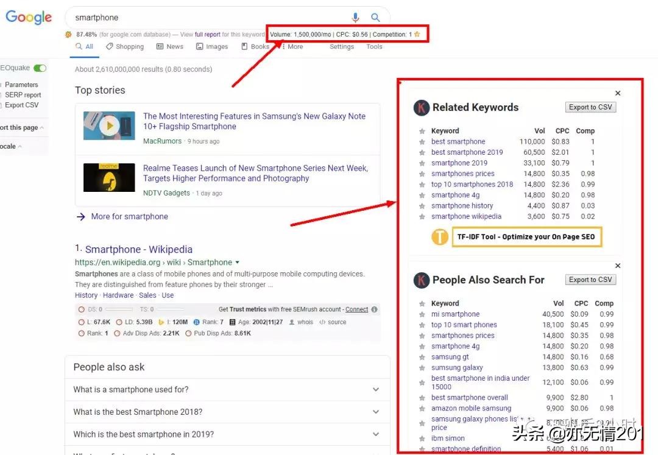Click the SEOquake gear icon
This screenshot has height=455, width=658.
pyautogui.click(x=68, y=34)
